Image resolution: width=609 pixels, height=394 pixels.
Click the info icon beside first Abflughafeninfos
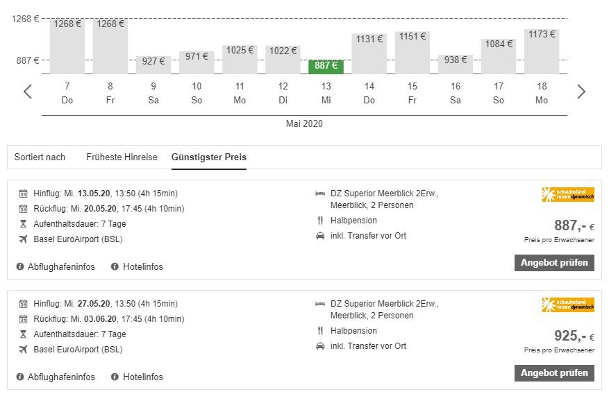pyautogui.click(x=20, y=266)
